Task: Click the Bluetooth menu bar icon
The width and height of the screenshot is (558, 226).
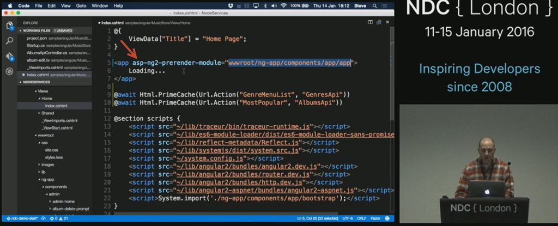Action: (265, 5)
